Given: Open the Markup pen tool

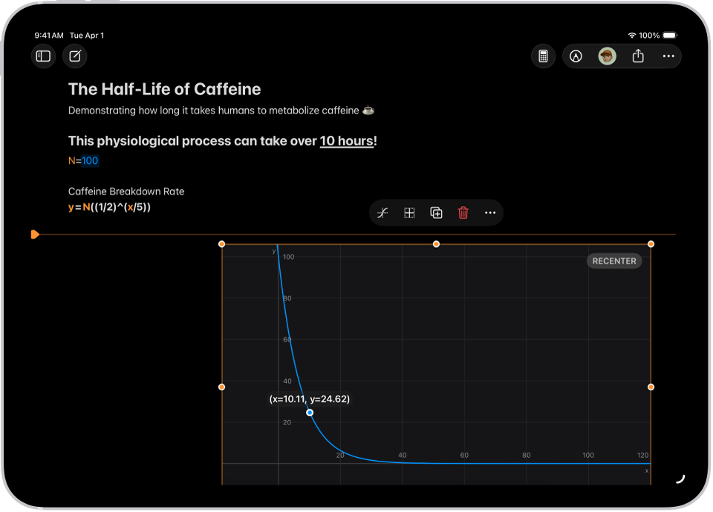Looking at the screenshot, I should 576,56.
